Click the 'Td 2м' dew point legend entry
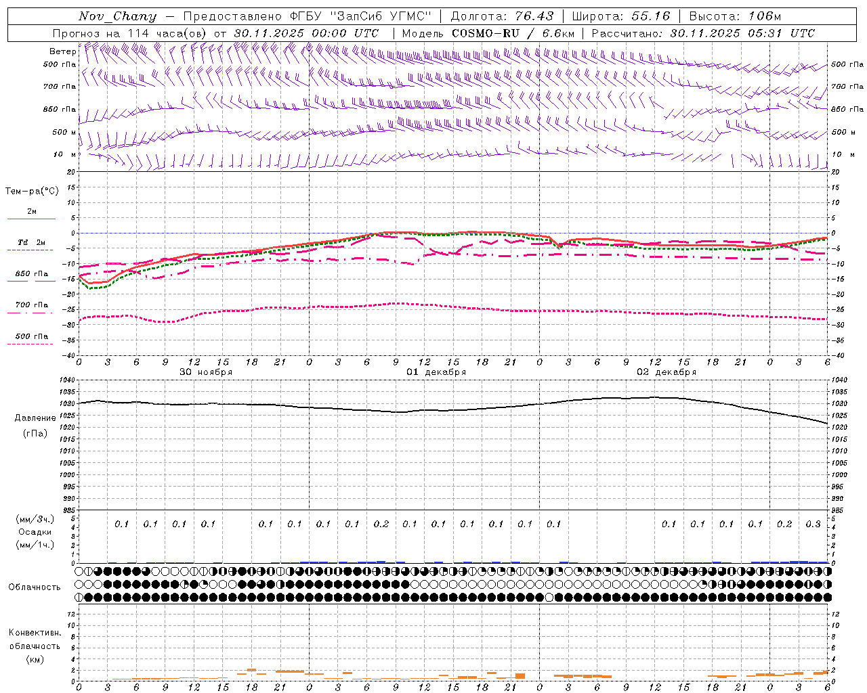This screenshot has width=867, height=693. (x=32, y=242)
